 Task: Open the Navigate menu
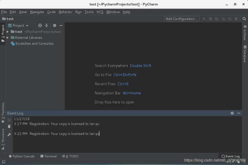click(x=37, y=12)
